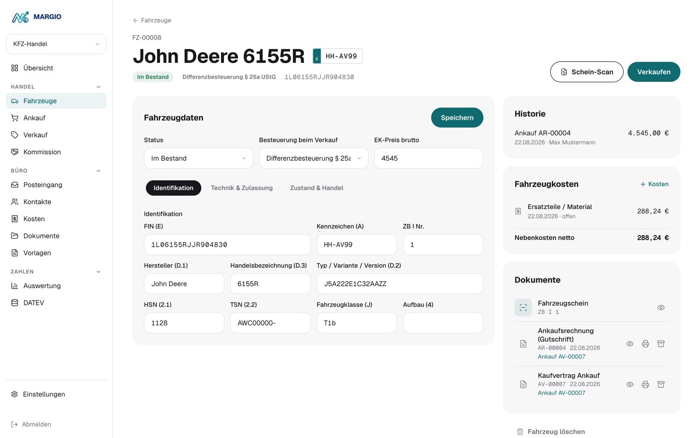Click the Einstellungen gear icon
Screen dimensions: 700x438
14,394
